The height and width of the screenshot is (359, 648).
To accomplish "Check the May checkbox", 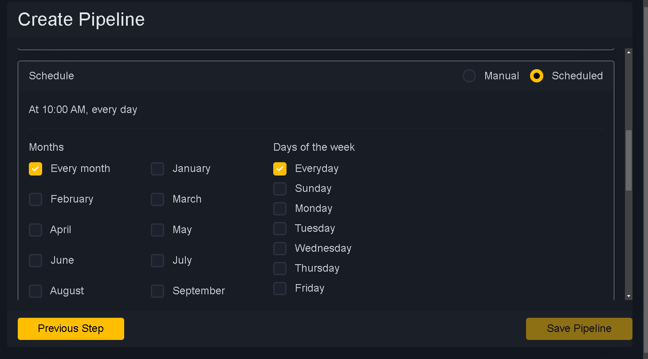I will pos(157,230).
